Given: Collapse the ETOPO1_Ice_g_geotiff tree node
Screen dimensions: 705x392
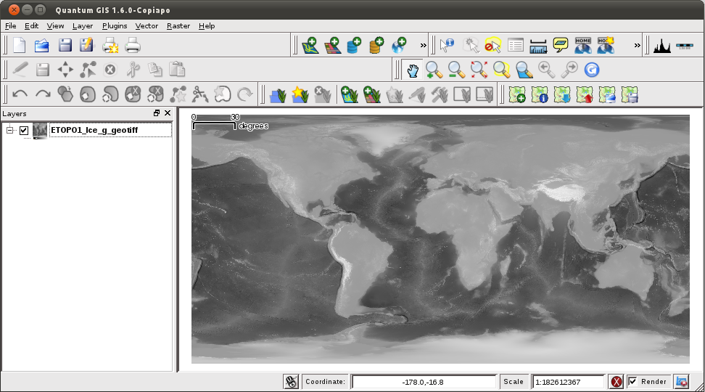Looking at the screenshot, I should pos(9,130).
